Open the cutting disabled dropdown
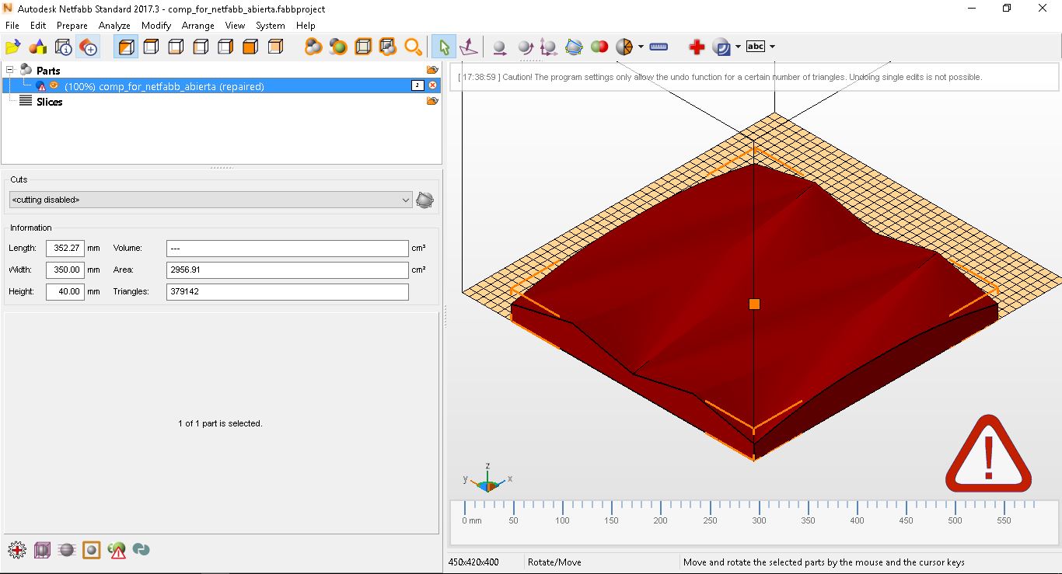Image resolution: width=1062 pixels, height=574 pixels. coord(210,200)
